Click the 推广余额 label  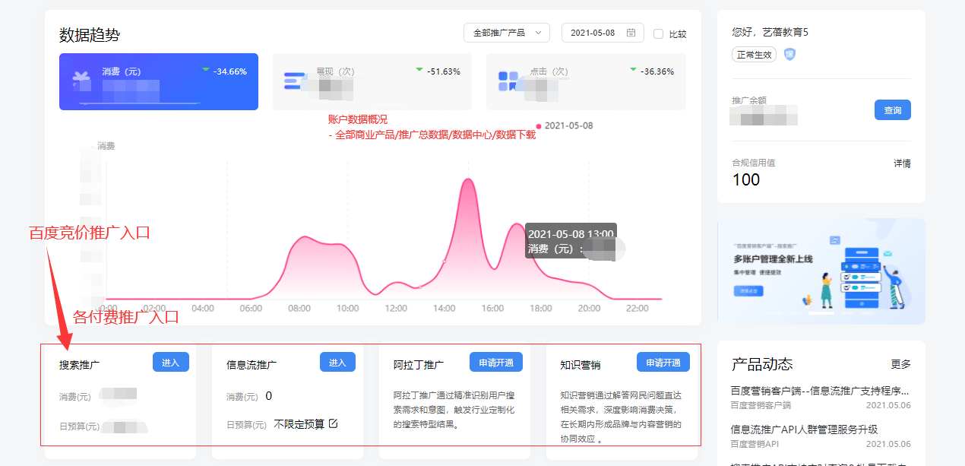[x=749, y=100]
